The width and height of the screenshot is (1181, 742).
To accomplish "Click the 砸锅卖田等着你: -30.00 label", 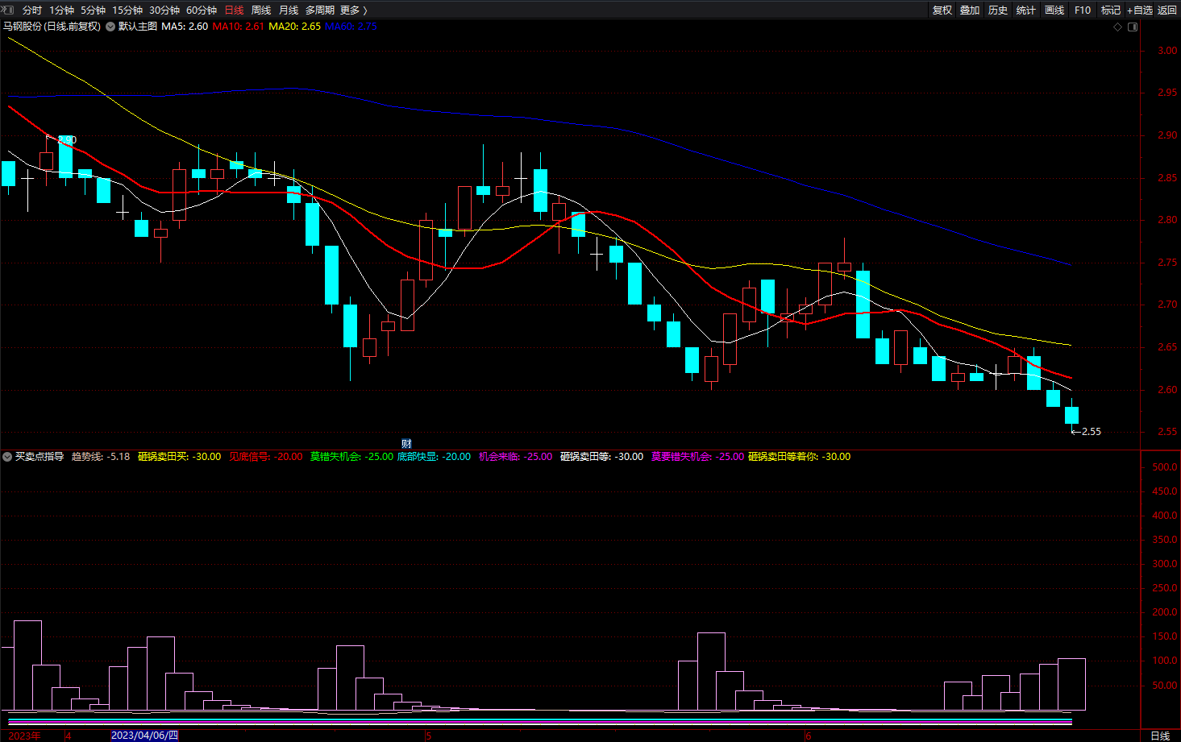I will point(800,457).
